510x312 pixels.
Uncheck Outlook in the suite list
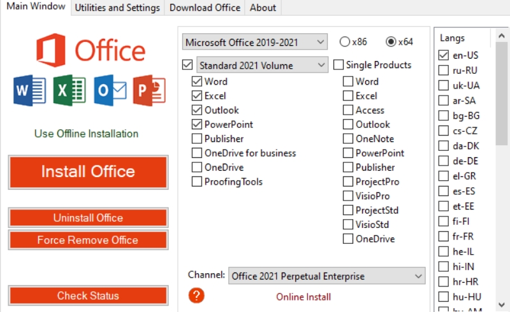197,110
